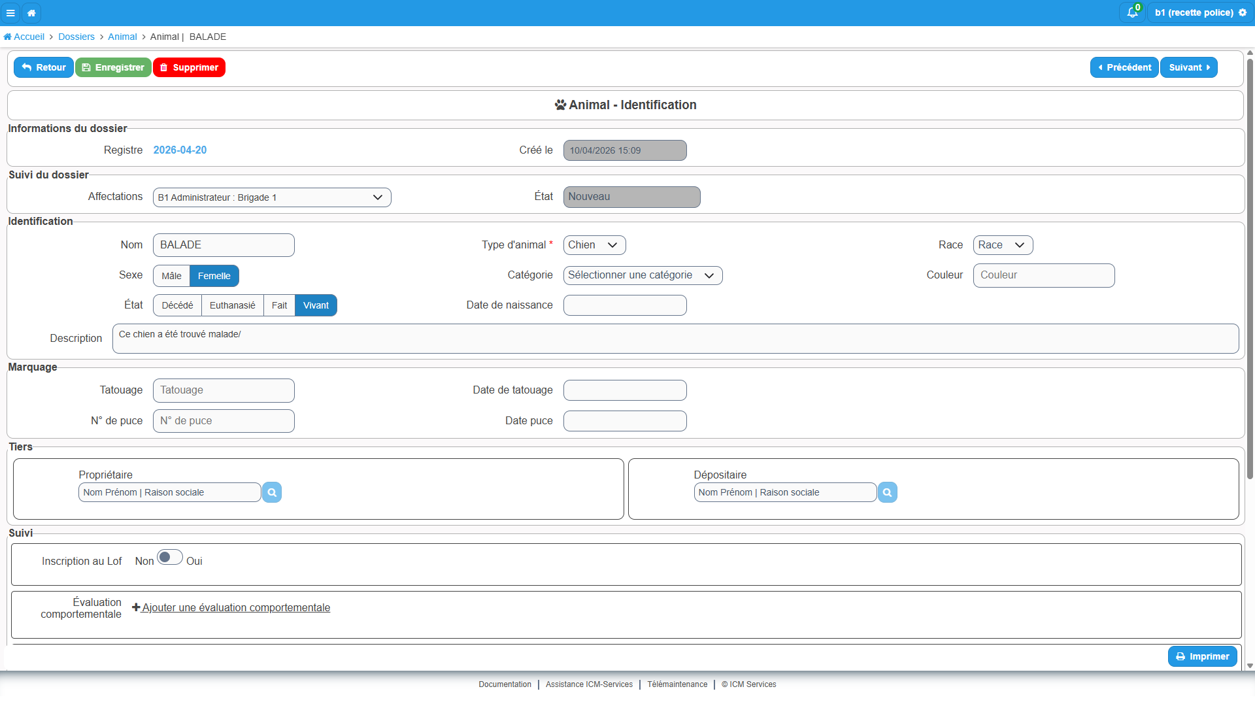Go to Dossiers in the breadcrumb

point(76,37)
